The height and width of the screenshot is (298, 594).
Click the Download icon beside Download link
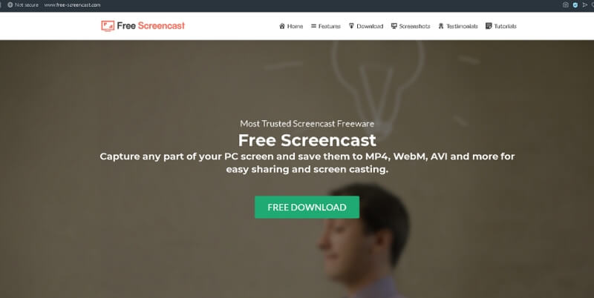coord(351,26)
